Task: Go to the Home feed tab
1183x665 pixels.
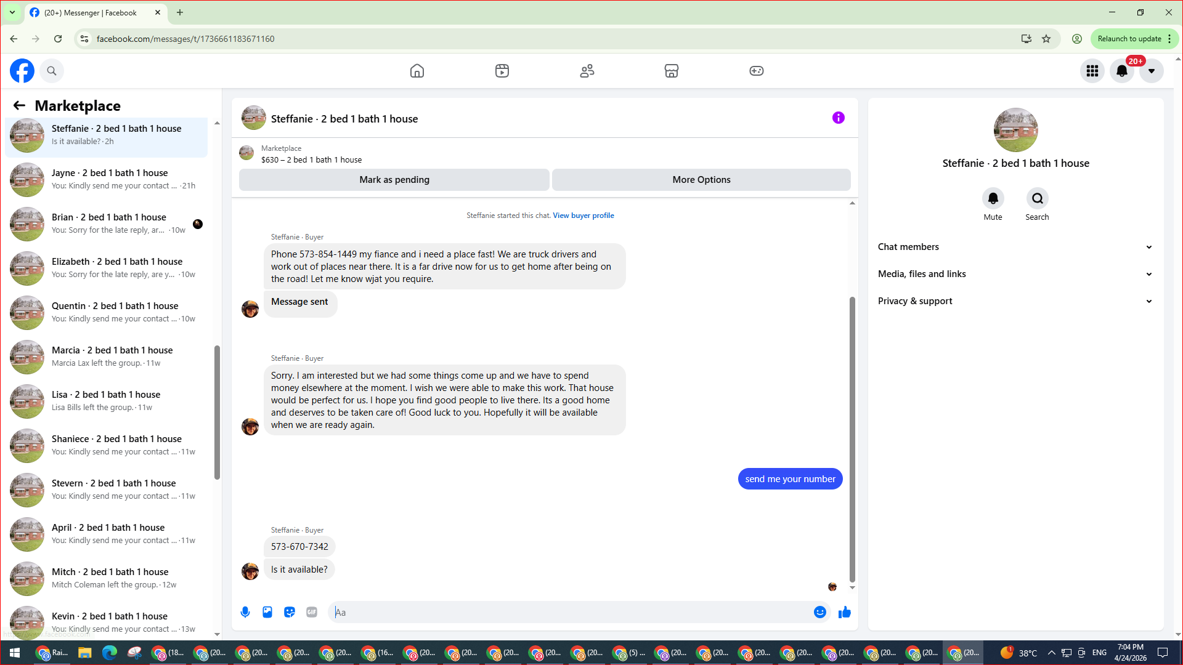Action: 417,71
